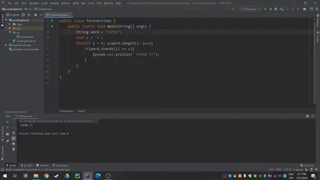Click the run gutter arrow on line 2
Viewport: 320px width, 180px height.
[x=52, y=26]
